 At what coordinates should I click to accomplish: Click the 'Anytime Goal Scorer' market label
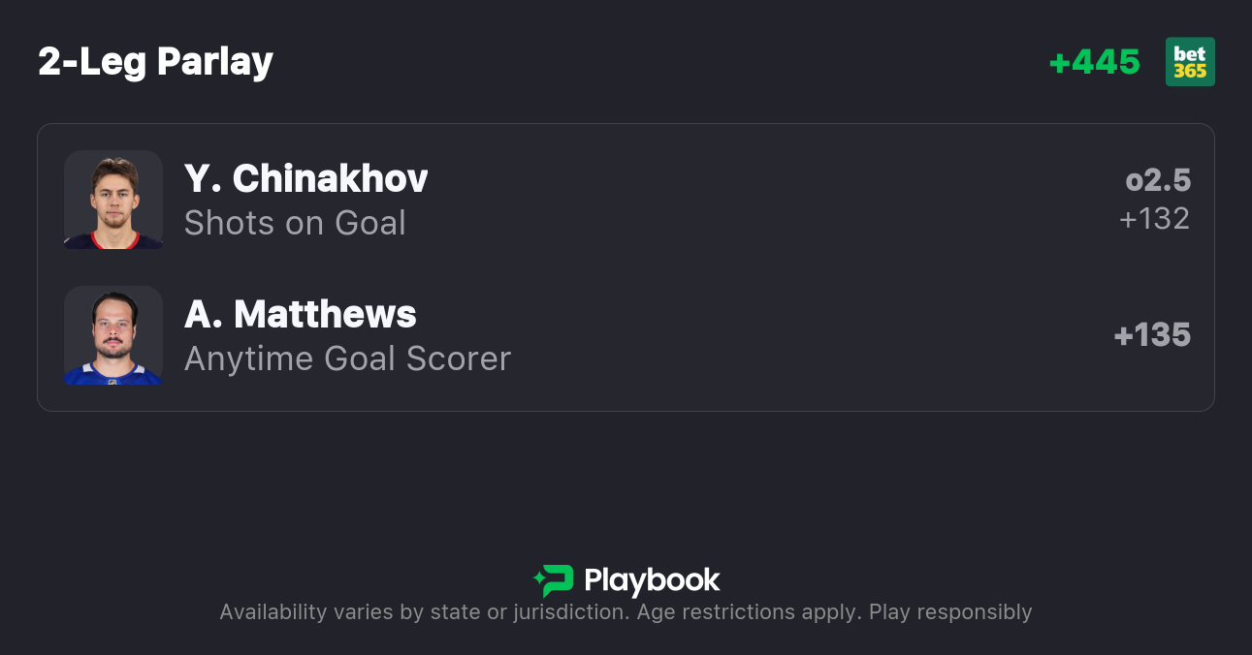(347, 359)
